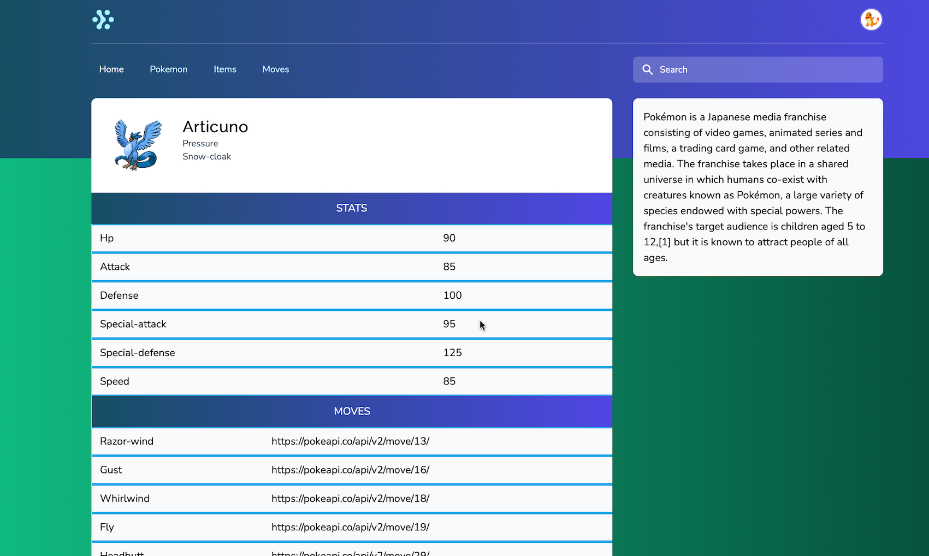Screen dimensions: 929x556
Task: Click the MOVES section header
Action: click(352, 411)
